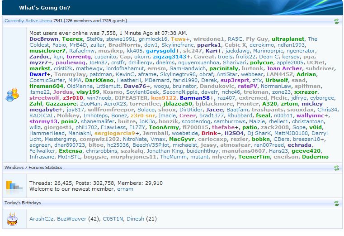View Dave76's profile
Screen dimensions: 344x236
[135, 86]
